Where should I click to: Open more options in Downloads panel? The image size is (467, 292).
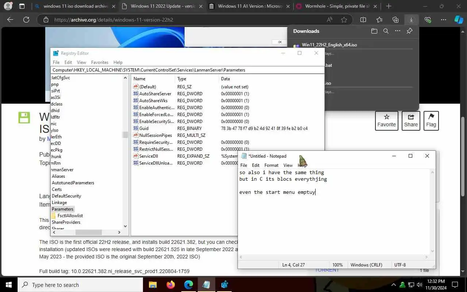coord(398,31)
